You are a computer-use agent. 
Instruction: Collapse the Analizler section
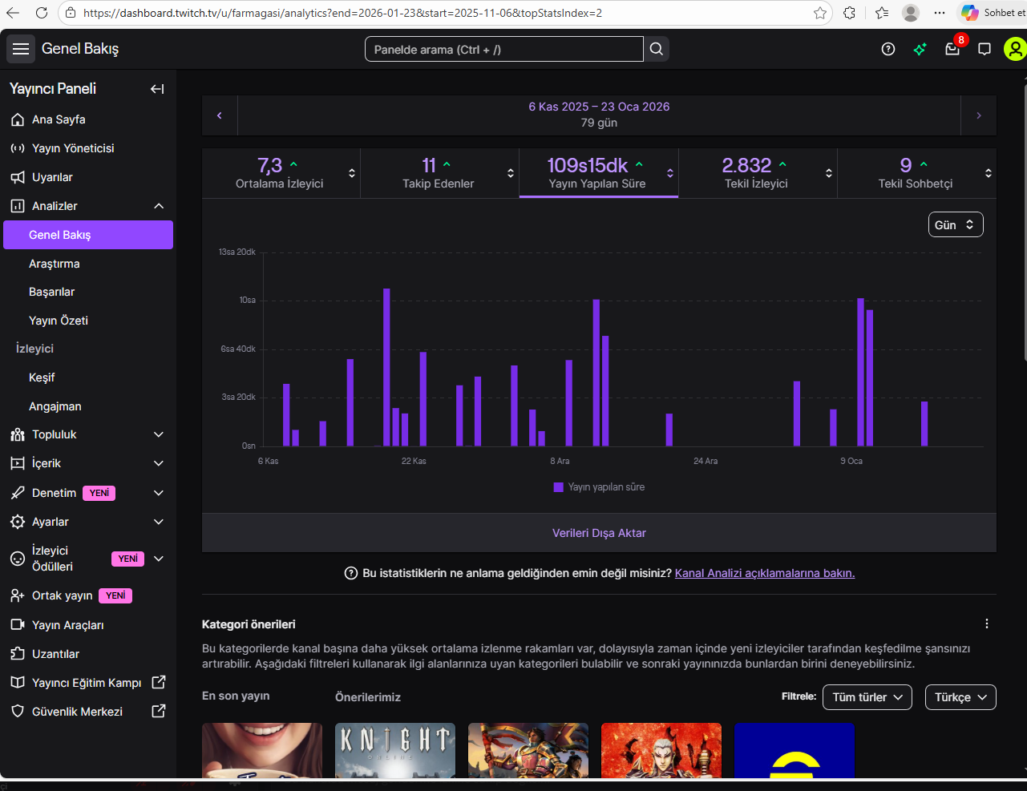159,206
